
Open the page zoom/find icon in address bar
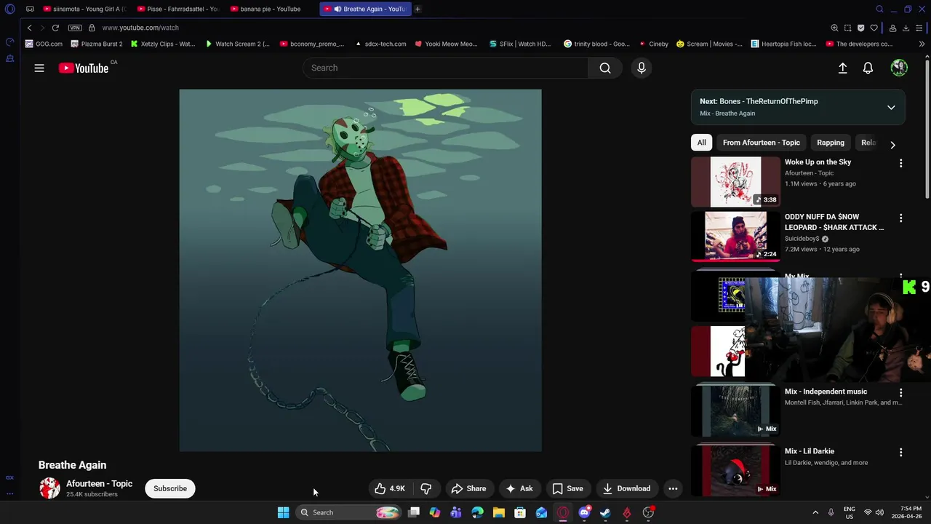coord(834,28)
